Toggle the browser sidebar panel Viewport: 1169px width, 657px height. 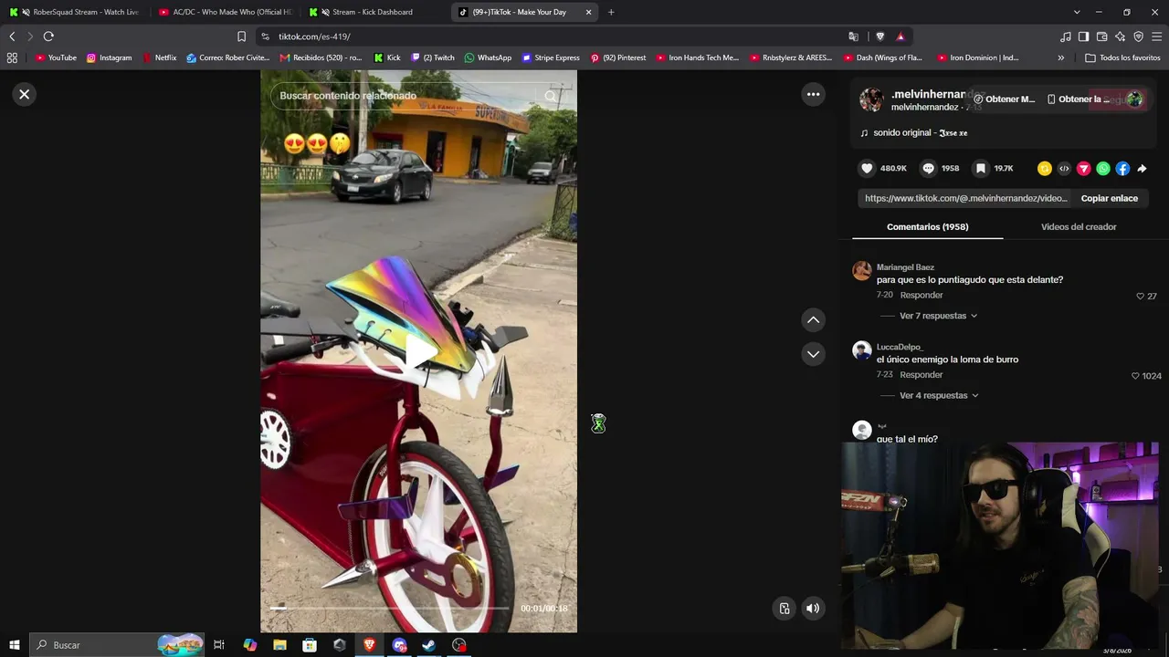1083,36
